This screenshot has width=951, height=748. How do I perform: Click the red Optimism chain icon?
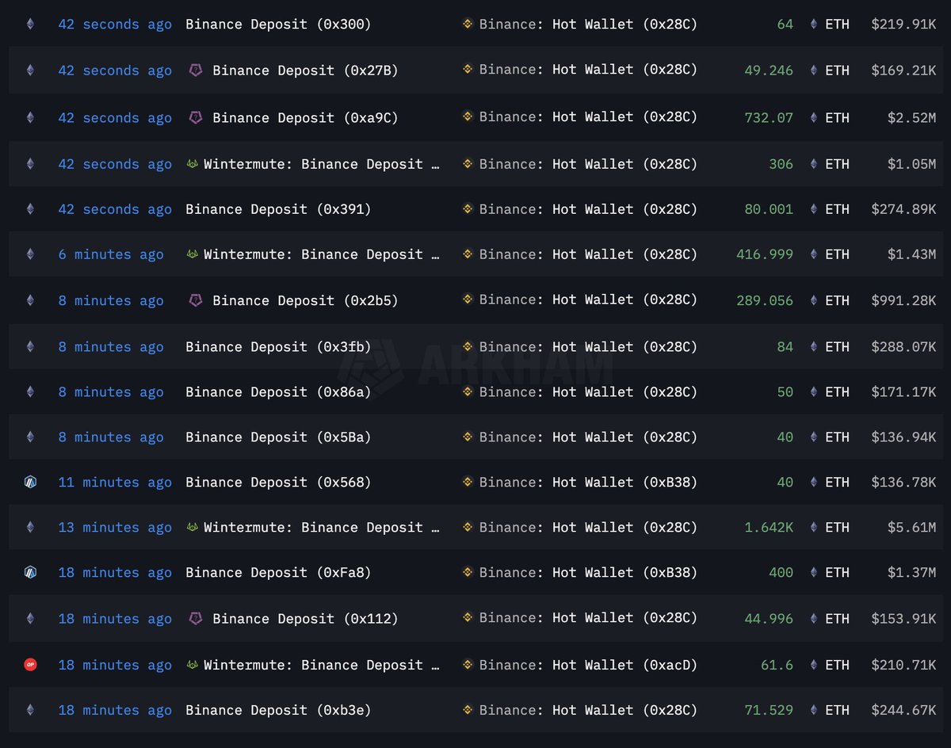[x=30, y=665]
